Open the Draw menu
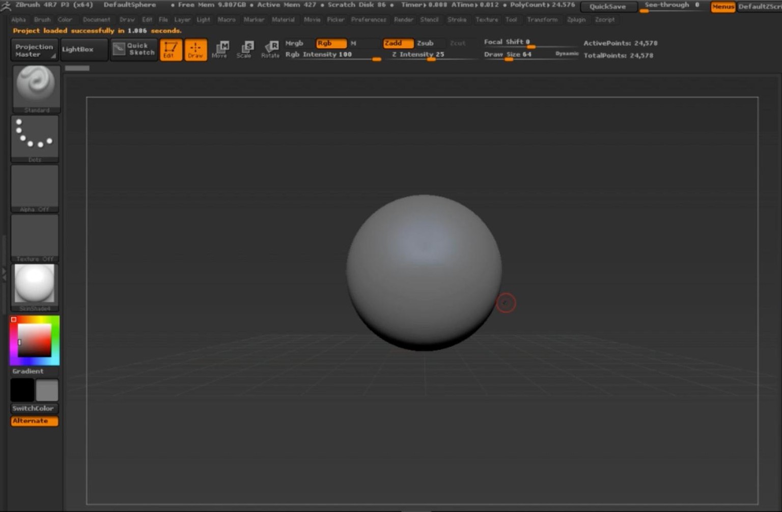 point(127,19)
